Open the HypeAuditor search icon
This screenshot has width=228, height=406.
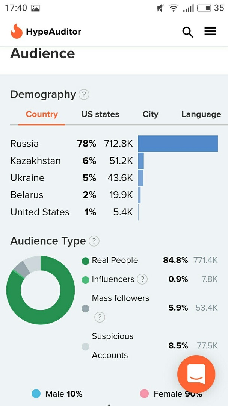187,32
